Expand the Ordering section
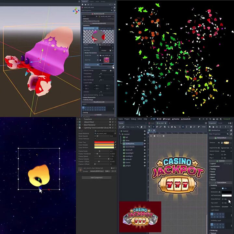The image size is (234, 234). pos(214,230)
